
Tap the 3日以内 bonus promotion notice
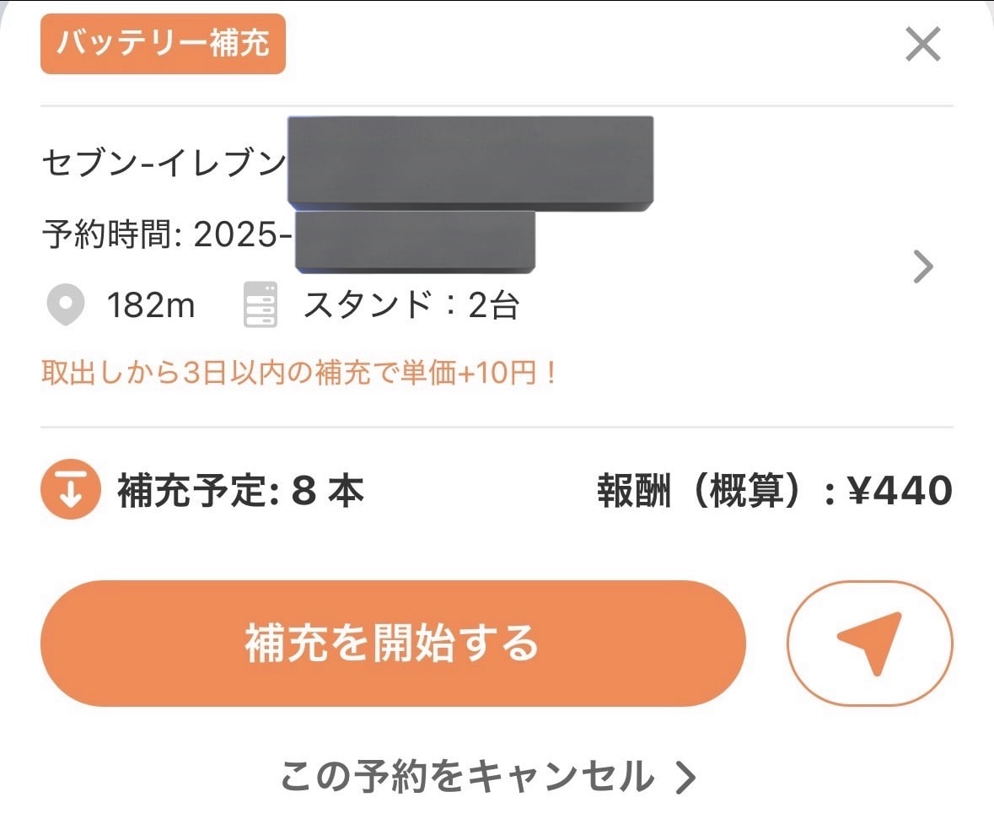[x=299, y=373]
